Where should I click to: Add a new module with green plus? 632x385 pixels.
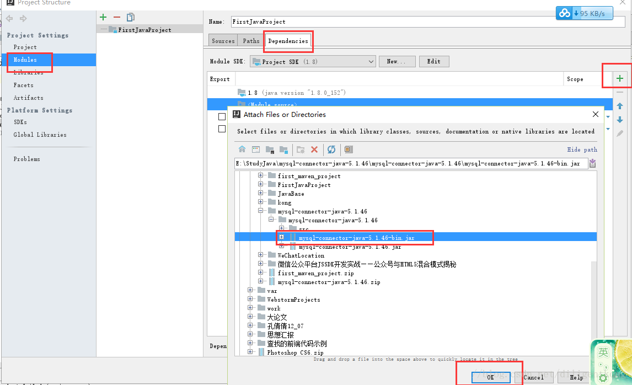pyautogui.click(x=103, y=17)
